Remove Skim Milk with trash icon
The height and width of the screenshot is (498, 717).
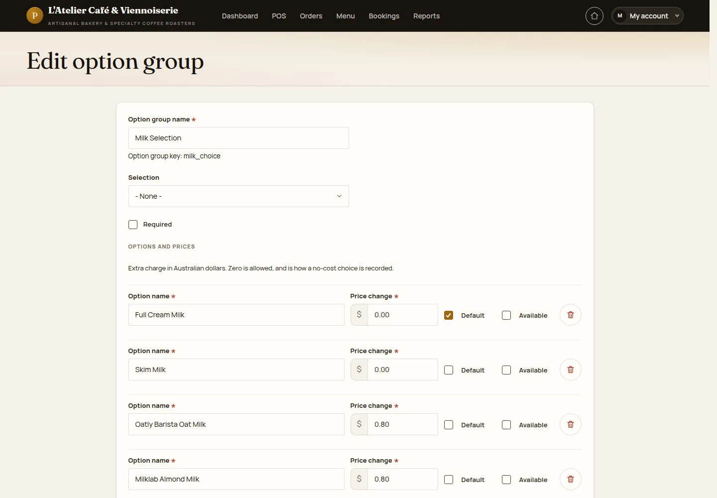[571, 370]
